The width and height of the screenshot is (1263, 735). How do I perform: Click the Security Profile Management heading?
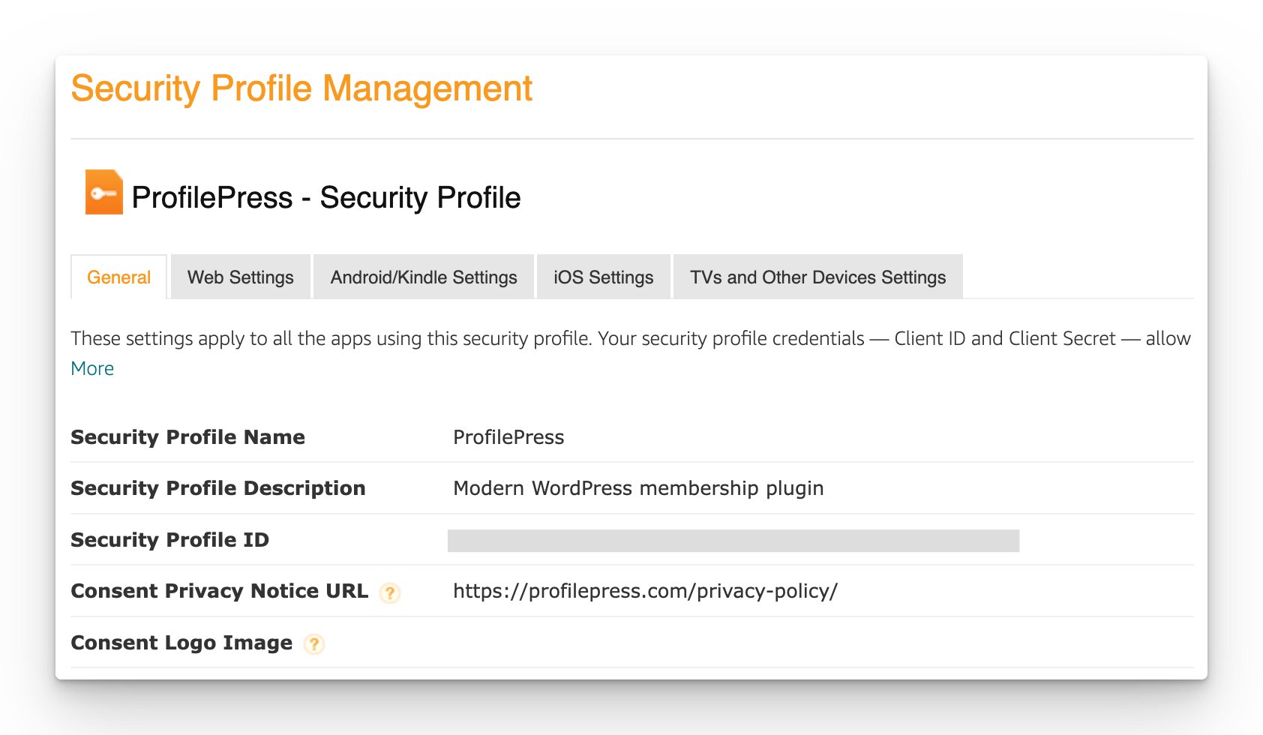click(301, 88)
